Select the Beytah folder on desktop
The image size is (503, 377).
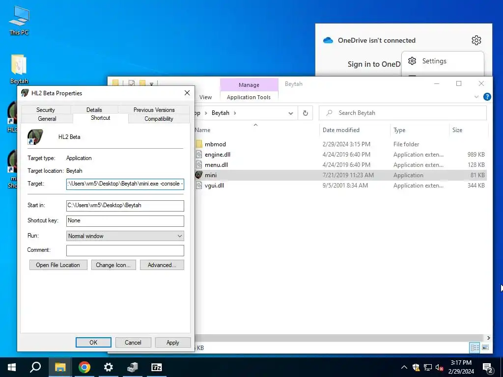tap(19, 69)
